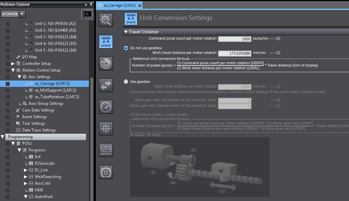Collapse the Programs node
Image resolution: width=349 pixels, height=201 pixels.
[19, 150]
